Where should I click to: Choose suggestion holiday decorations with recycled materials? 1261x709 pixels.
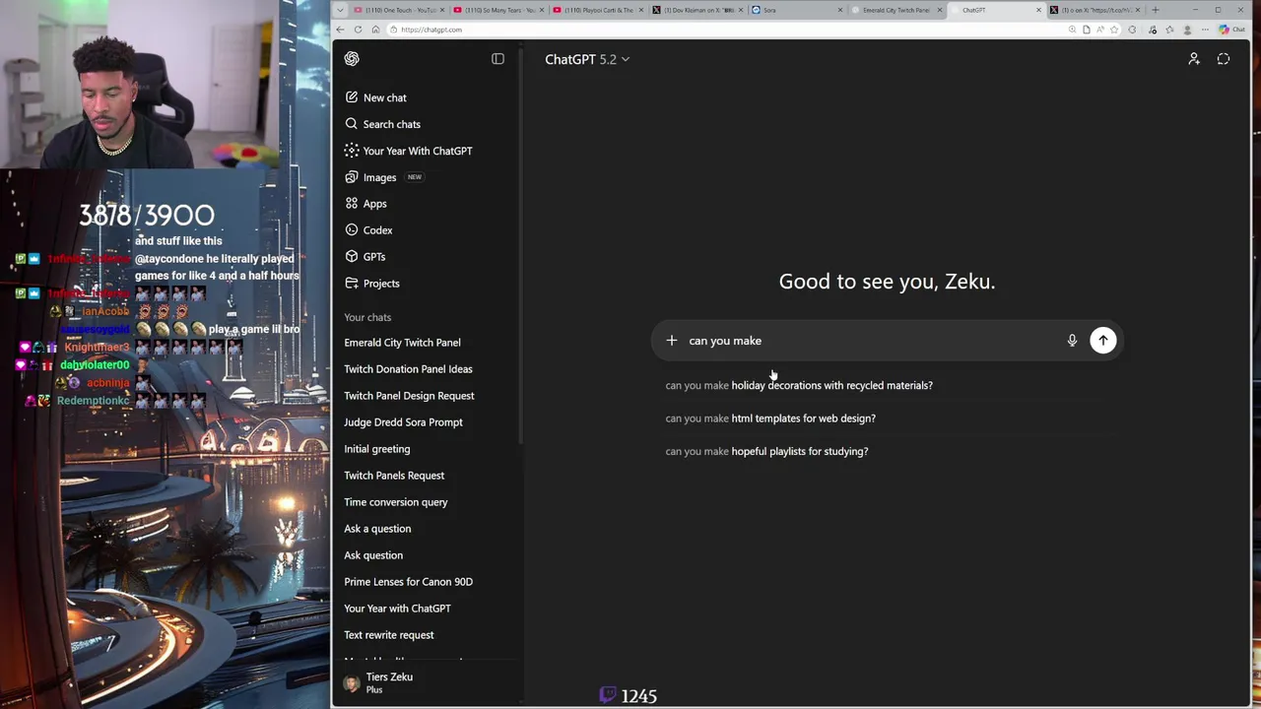click(x=799, y=386)
